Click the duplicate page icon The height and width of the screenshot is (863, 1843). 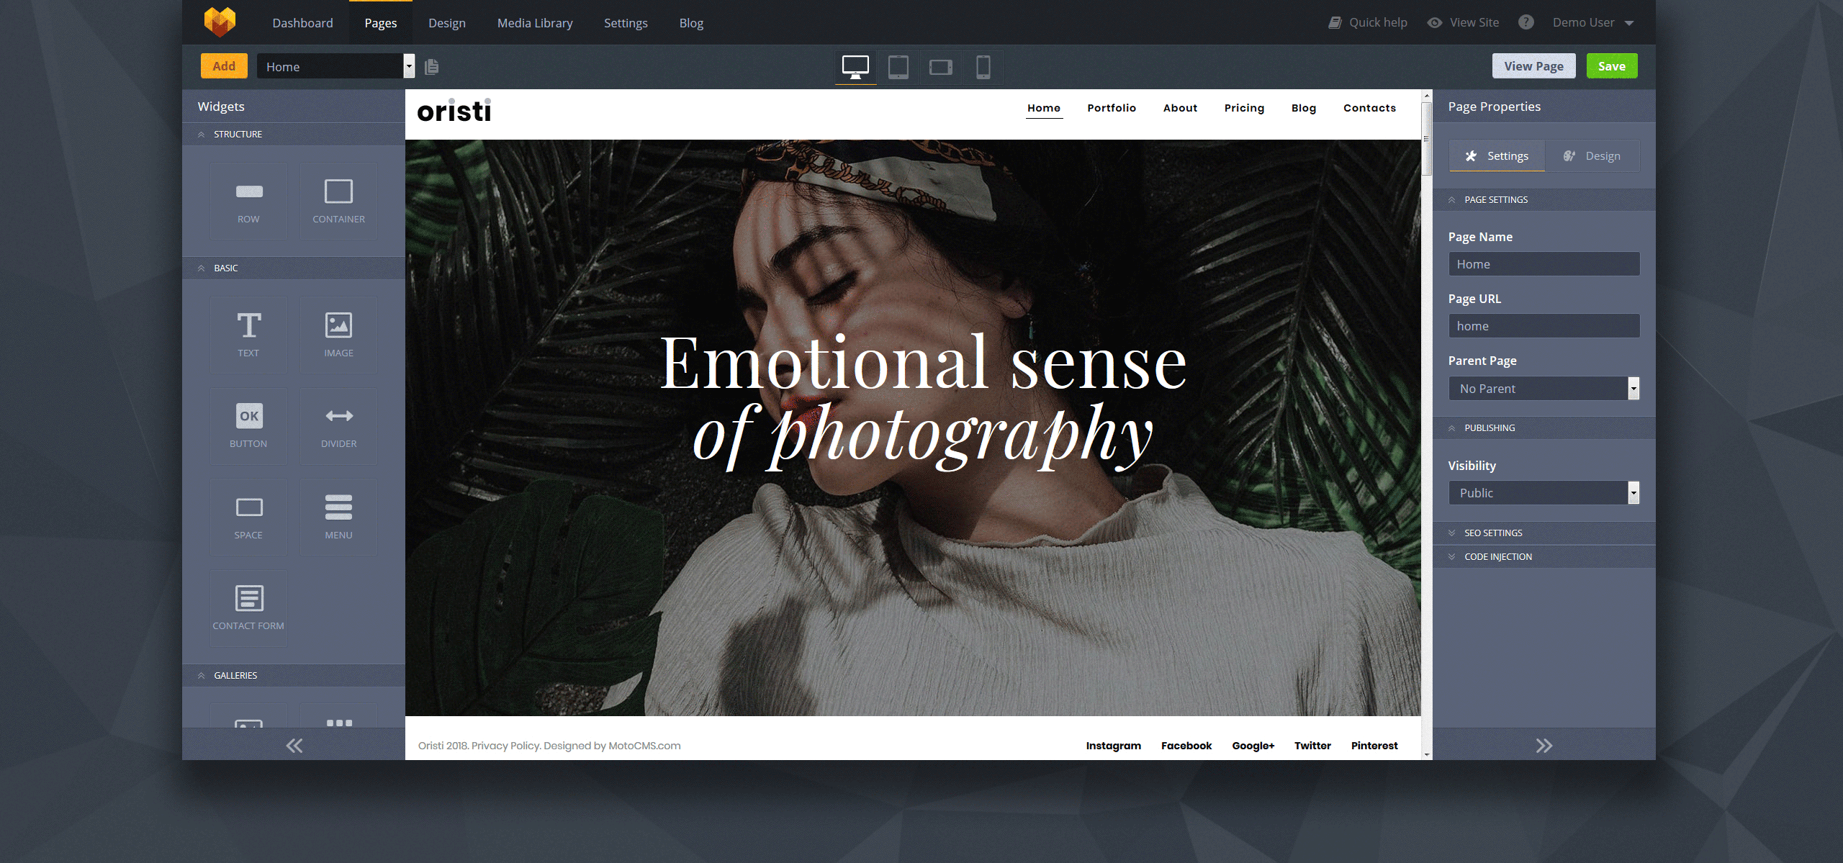click(x=432, y=67)
